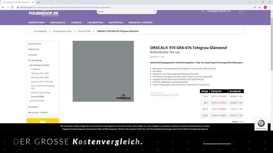The width and height of the screenshot is (273, 153).
Task: Open Avery Conform Chrome sidebar entry
Action: coord(42,82)
